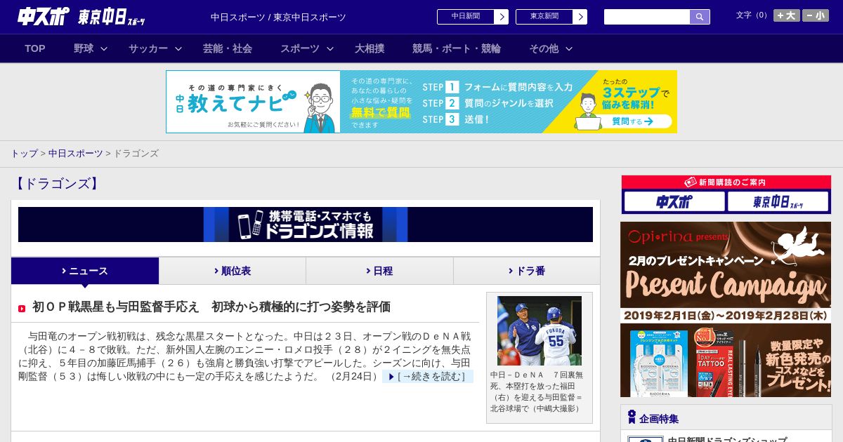Viewport: 843px width, 442px height.
Task: Select 芸能・社会 in navigation bar
Action: pos(228,48)
